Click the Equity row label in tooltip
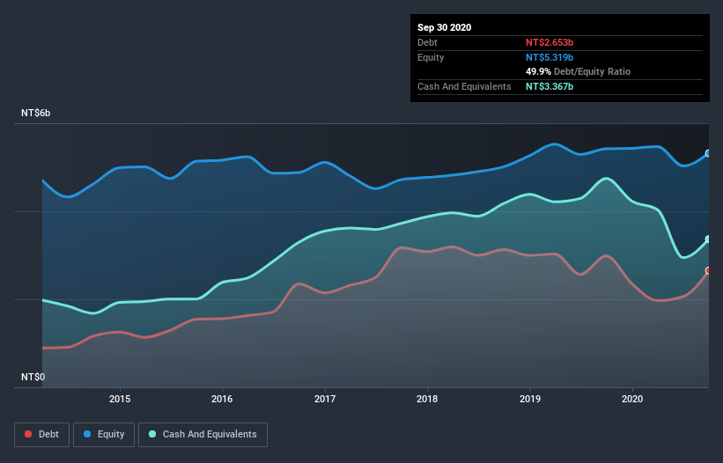Screen dimensions: 723x463 [431, 57]
